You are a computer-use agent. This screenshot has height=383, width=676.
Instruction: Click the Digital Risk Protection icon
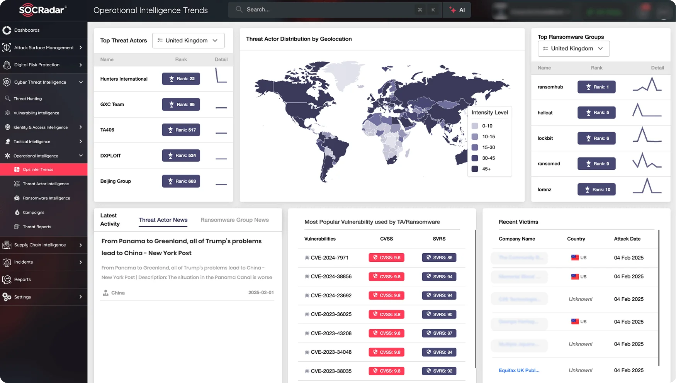7,65
